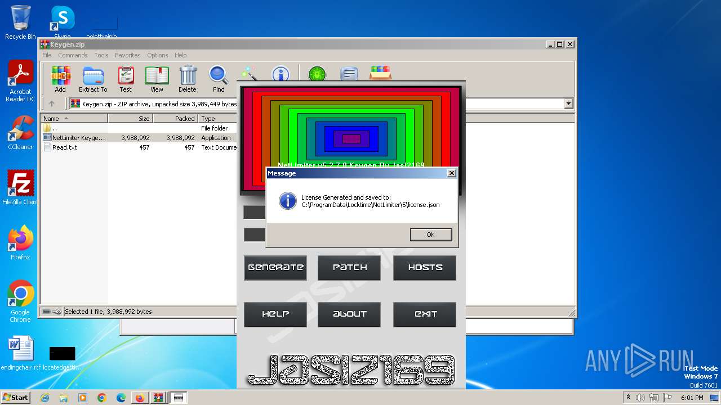Open the locatedgetti desktop file
Screen dimensions: 721x405
click(x=62, y=357)
